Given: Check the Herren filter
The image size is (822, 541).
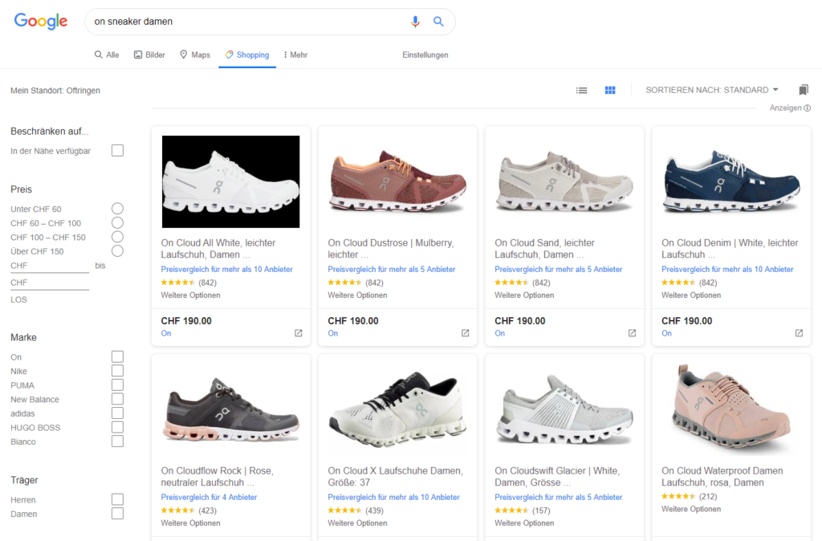Looking at the screenshot, I should point(117,499).
